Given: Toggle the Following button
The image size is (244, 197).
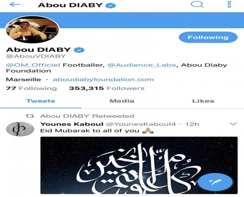Looking at the screenshot, I should (208, 37).
